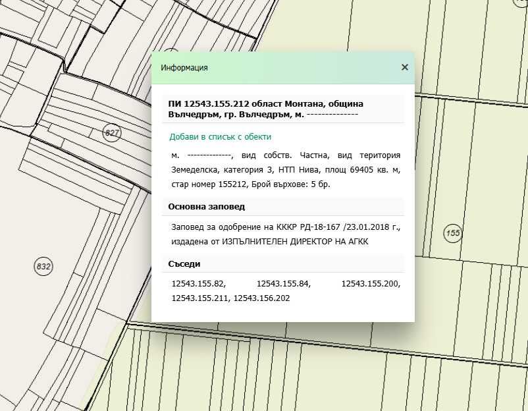Viewport: 528px width, 411px height.
Task: Click 'Добави в списък с обекти' link
Action: (221, 137)
